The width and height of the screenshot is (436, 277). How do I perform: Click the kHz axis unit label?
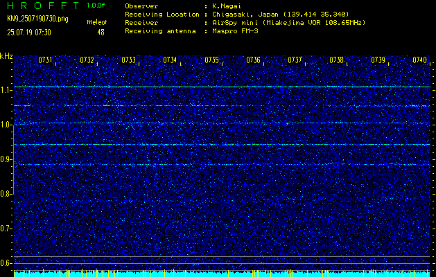(6, 57)
